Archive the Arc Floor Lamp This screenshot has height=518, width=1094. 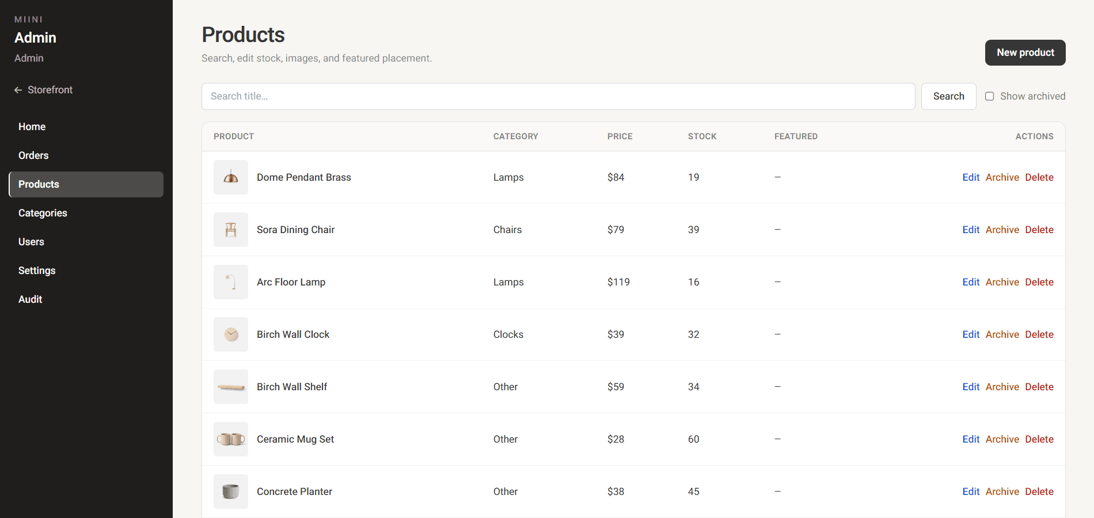coord(1002,282)
